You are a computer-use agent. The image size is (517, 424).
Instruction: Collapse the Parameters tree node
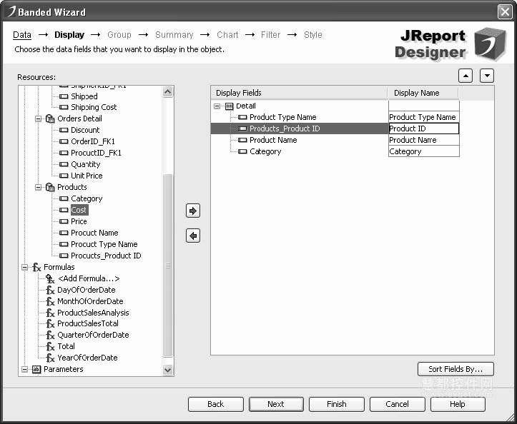pos(25,369)
